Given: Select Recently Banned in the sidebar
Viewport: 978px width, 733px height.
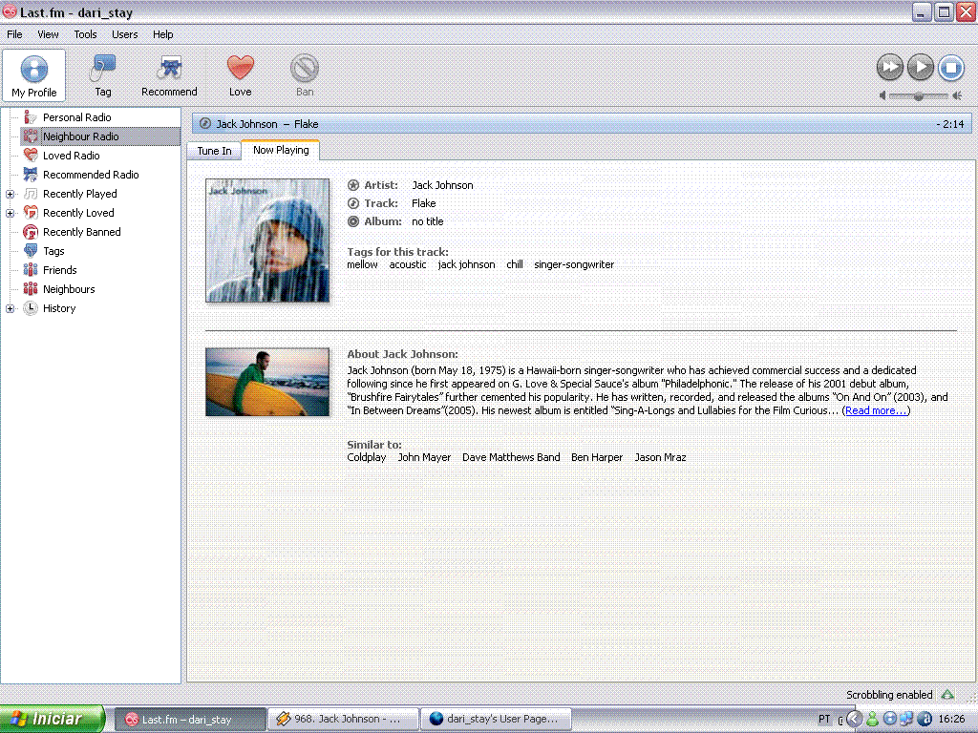Looking at the screenshot, I should point(82,232).
